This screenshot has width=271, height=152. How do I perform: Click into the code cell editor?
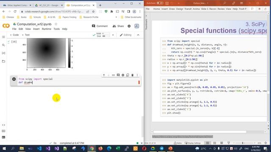pos(77,81)
